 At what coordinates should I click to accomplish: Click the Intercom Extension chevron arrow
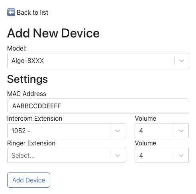pos(118,131)
